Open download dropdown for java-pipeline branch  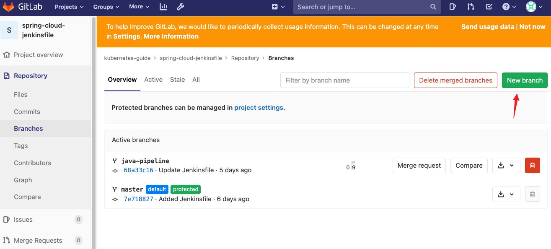(506, 166)
